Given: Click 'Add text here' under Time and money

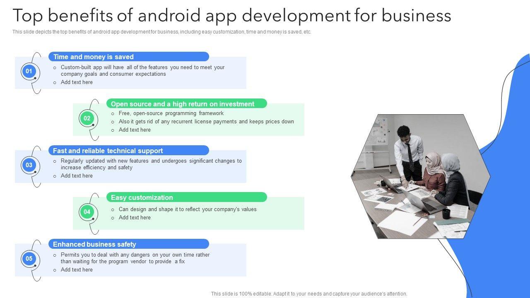Looking at the screenshot, I should pyautogui.click(x=77, y=82).
